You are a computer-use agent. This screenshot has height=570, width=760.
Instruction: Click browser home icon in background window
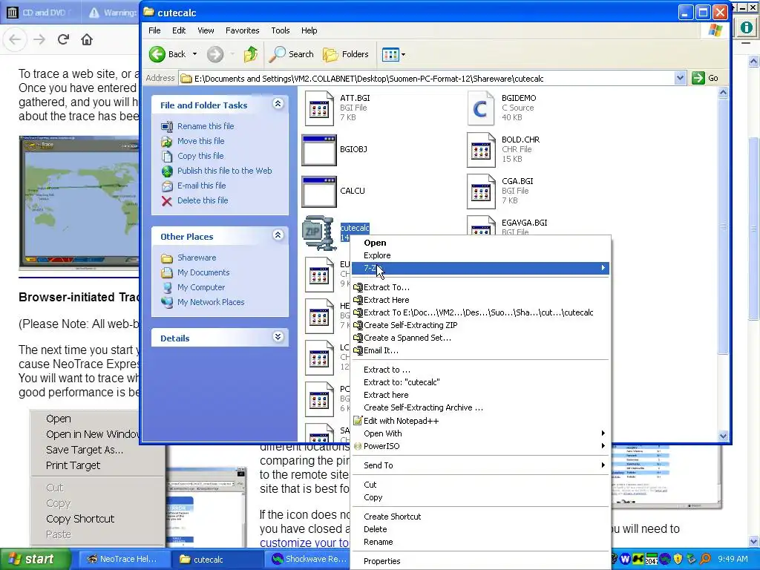click(x=87, y=39)
